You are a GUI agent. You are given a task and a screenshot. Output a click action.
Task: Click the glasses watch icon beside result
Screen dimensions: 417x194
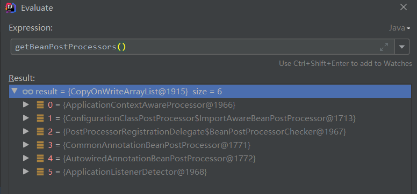click(27, 92)
